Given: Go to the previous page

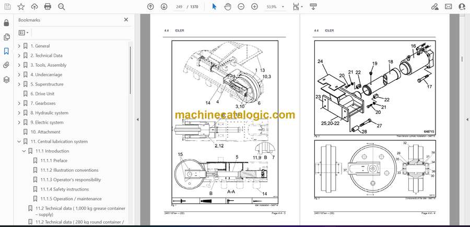Looking at the screenshot, I should [150, 7].
